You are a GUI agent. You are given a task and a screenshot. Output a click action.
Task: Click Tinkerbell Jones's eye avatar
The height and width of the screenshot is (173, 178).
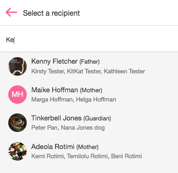pos(17,123)
